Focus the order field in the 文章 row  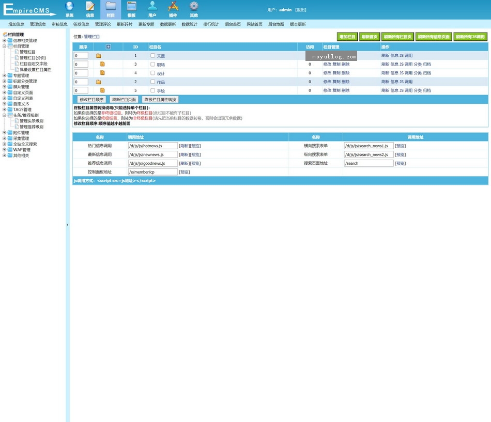tap(81, 56)
